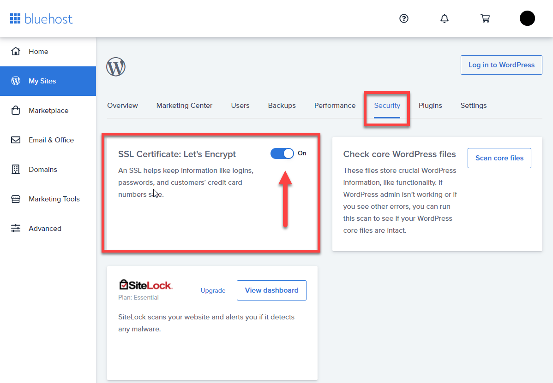Switch to the Security tab
This screenshot has height=383, width=553.
pos(387,106)
